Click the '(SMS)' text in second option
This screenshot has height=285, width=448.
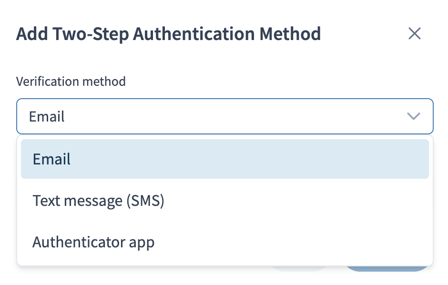(145, 201)
